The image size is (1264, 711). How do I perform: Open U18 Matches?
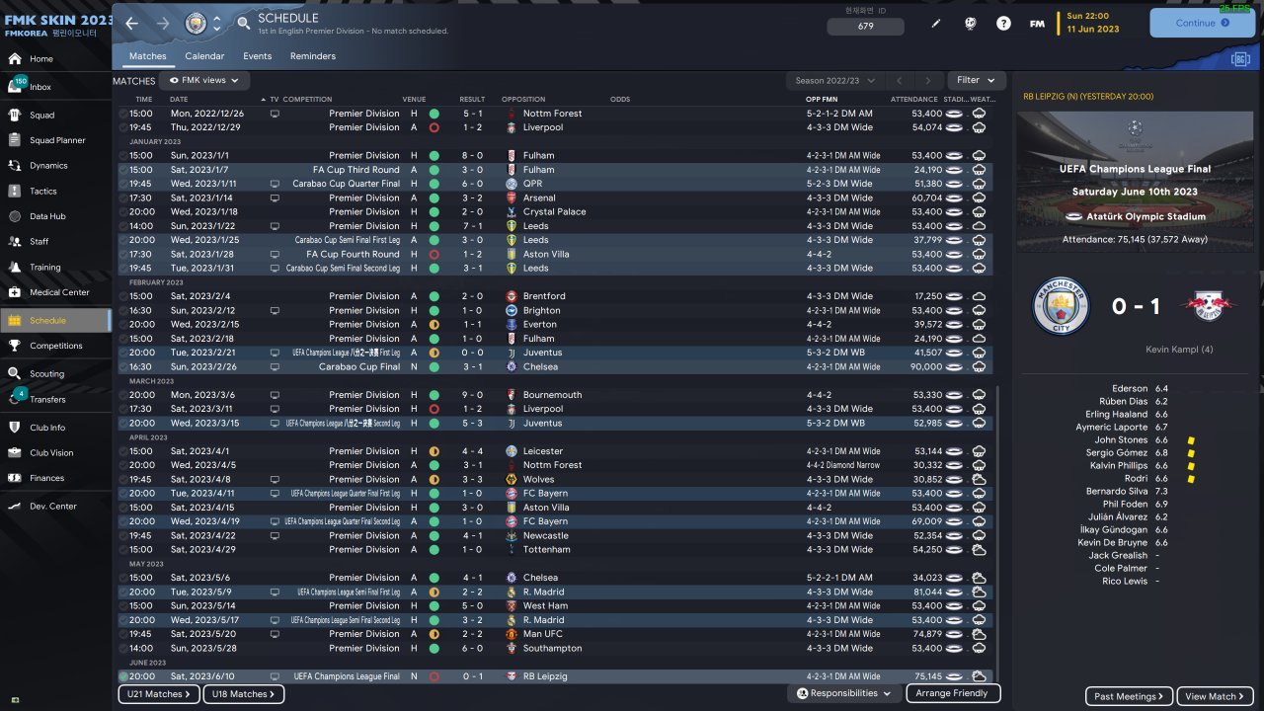244,694
